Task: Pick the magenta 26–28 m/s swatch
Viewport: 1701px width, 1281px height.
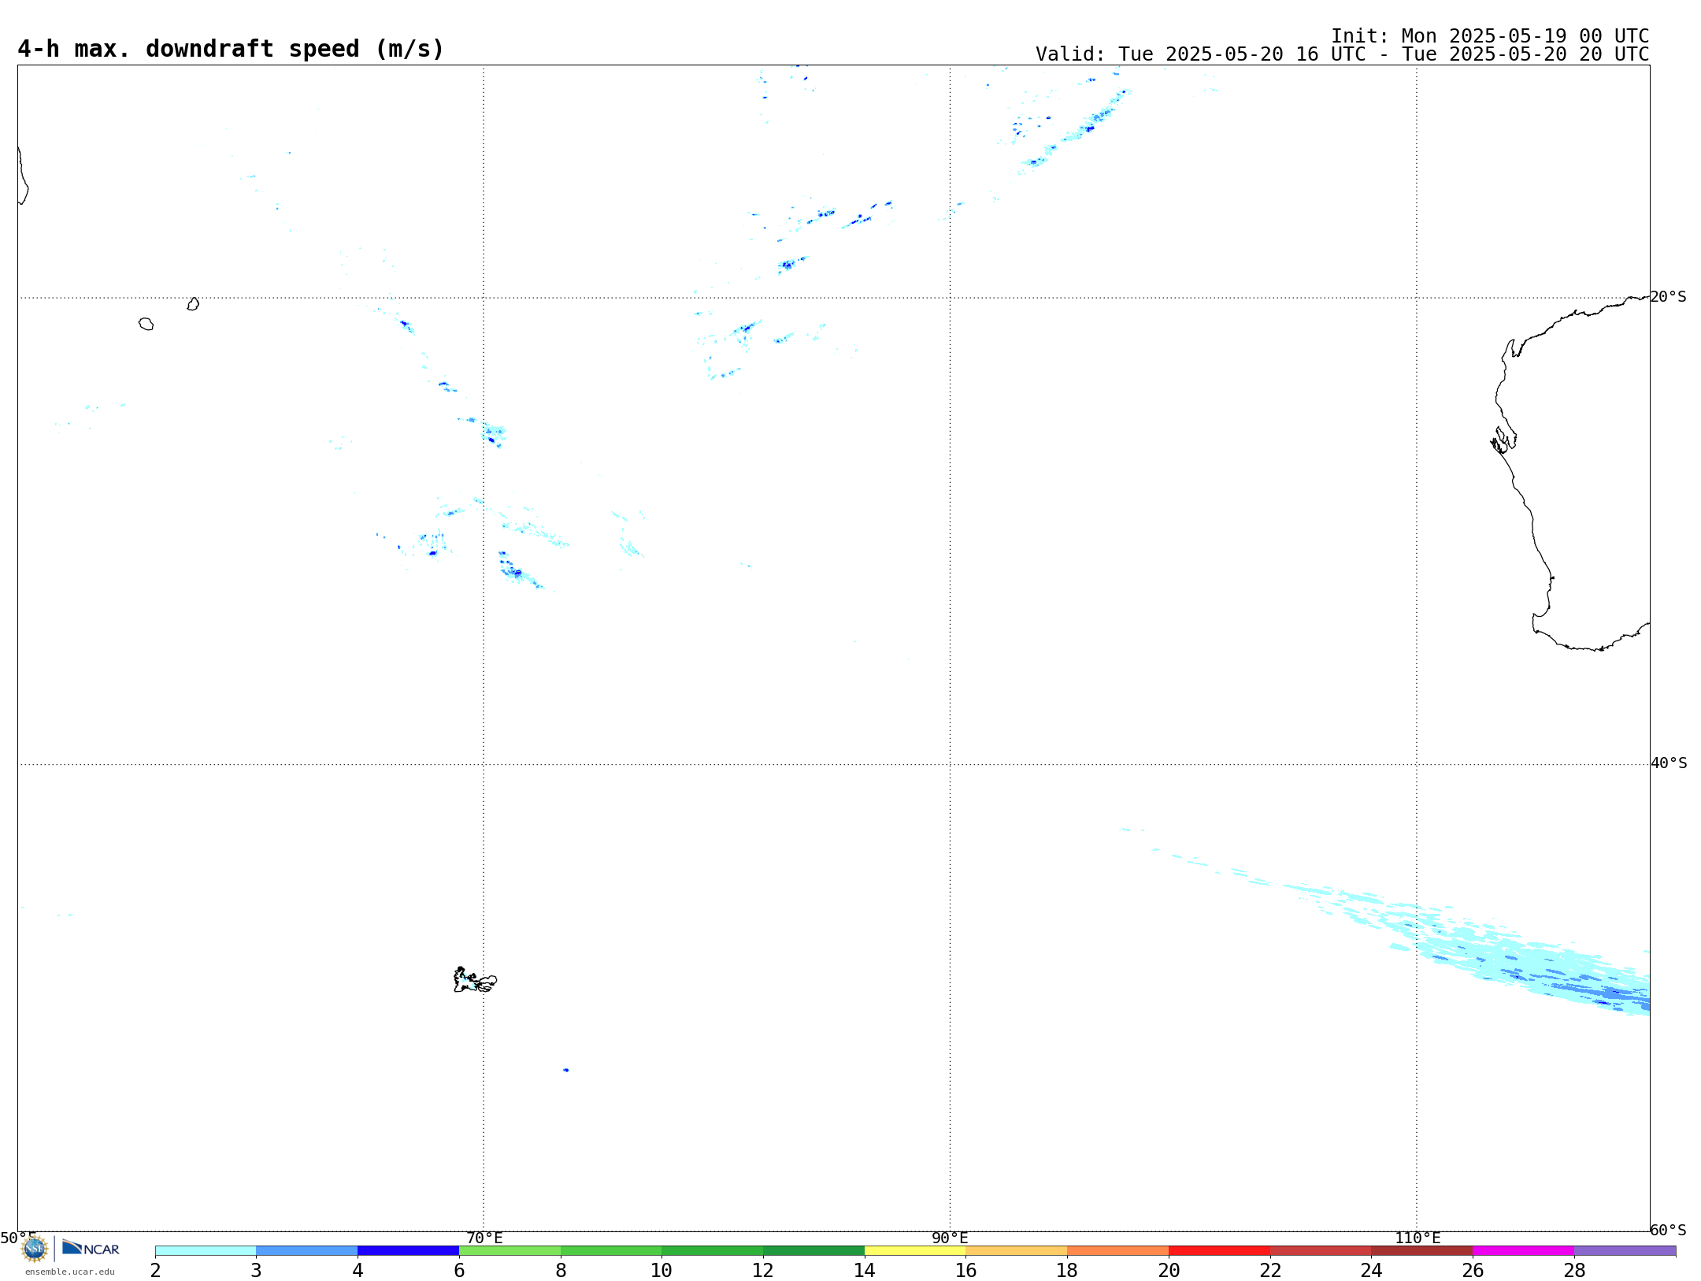Action: (1523, 1251)
